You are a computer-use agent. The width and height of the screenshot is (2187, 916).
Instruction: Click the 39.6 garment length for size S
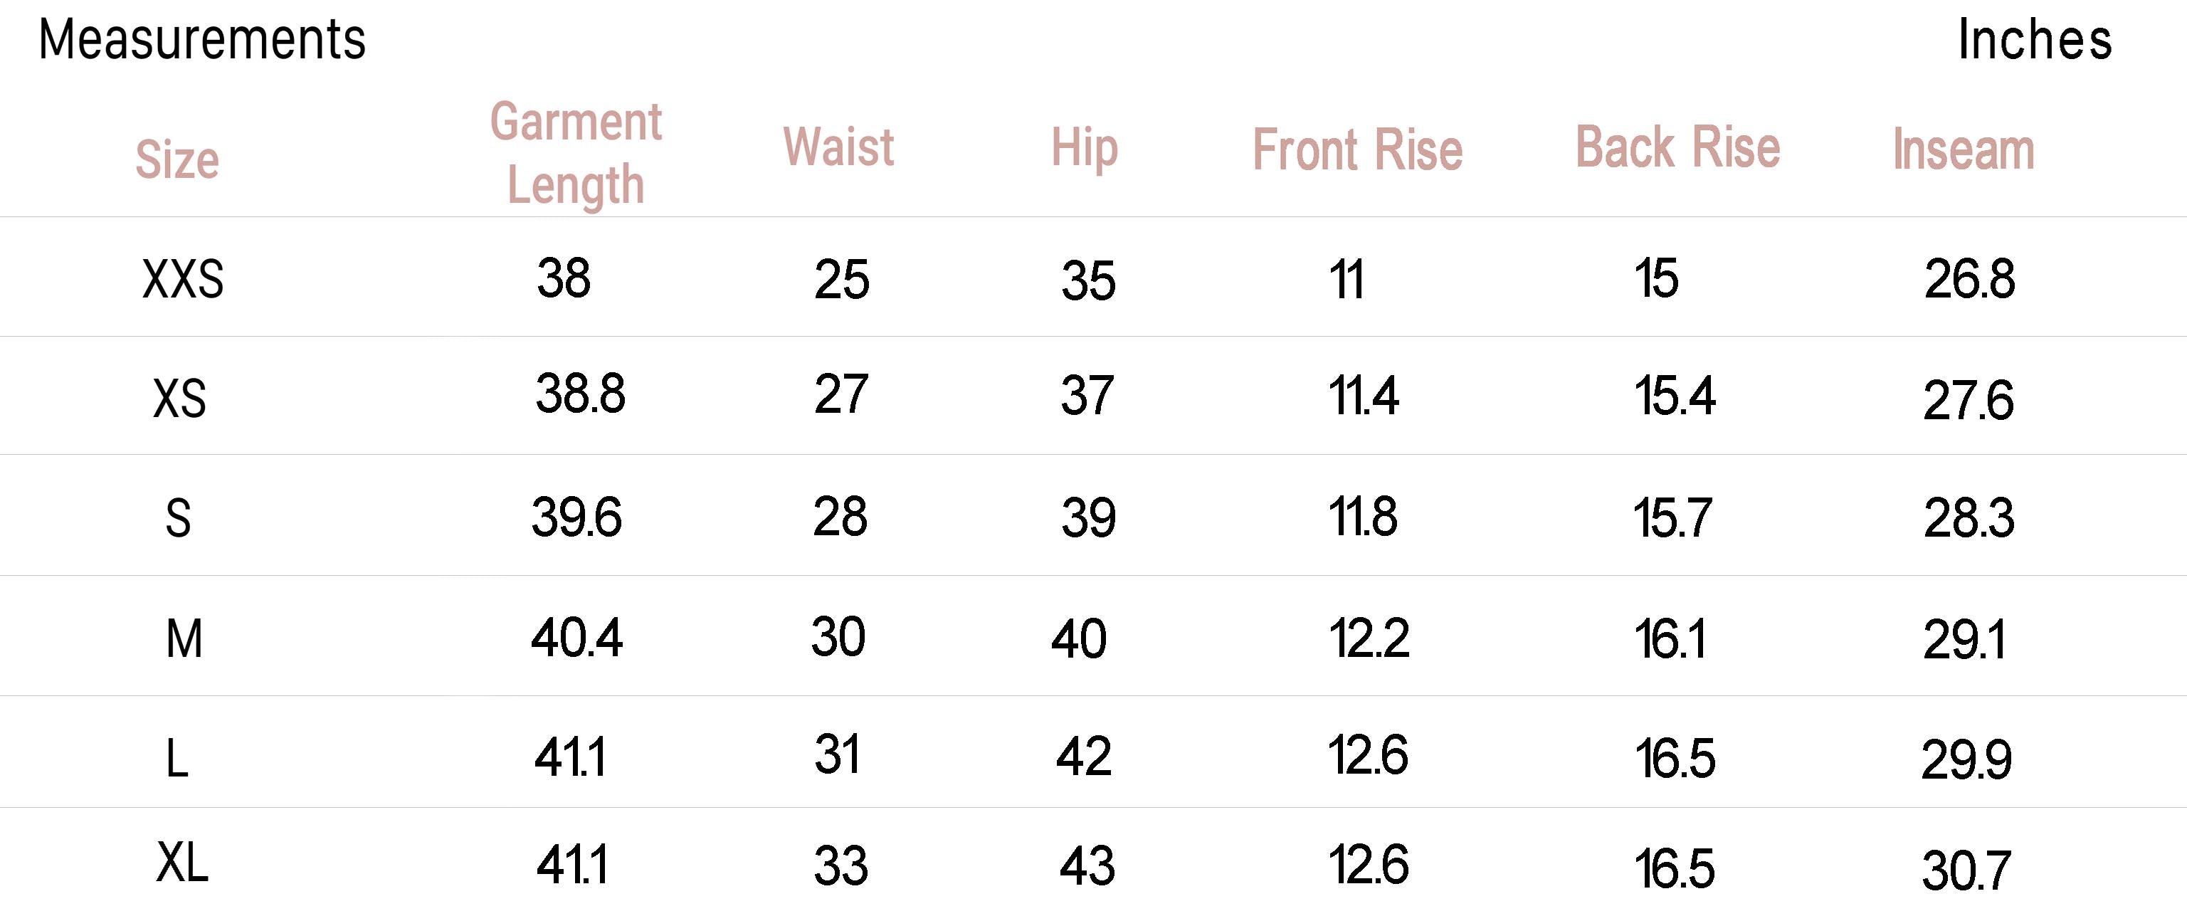click(576, 517)
